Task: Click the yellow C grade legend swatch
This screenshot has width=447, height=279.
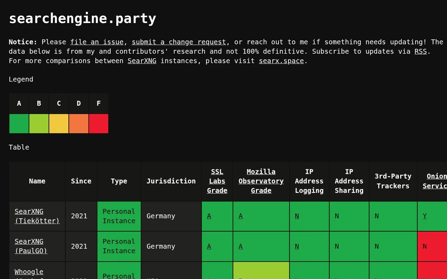Action: (59, 123)
